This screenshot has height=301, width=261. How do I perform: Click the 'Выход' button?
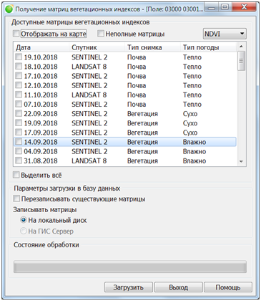pyautogui.click(x=179, y=287)
